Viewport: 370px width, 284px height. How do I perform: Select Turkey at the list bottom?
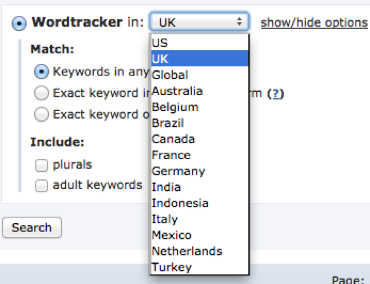click(200, 267)
